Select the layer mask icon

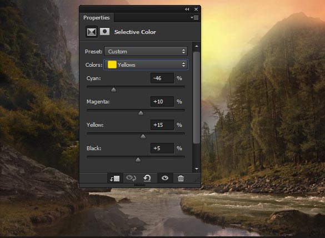click(104, 32)
